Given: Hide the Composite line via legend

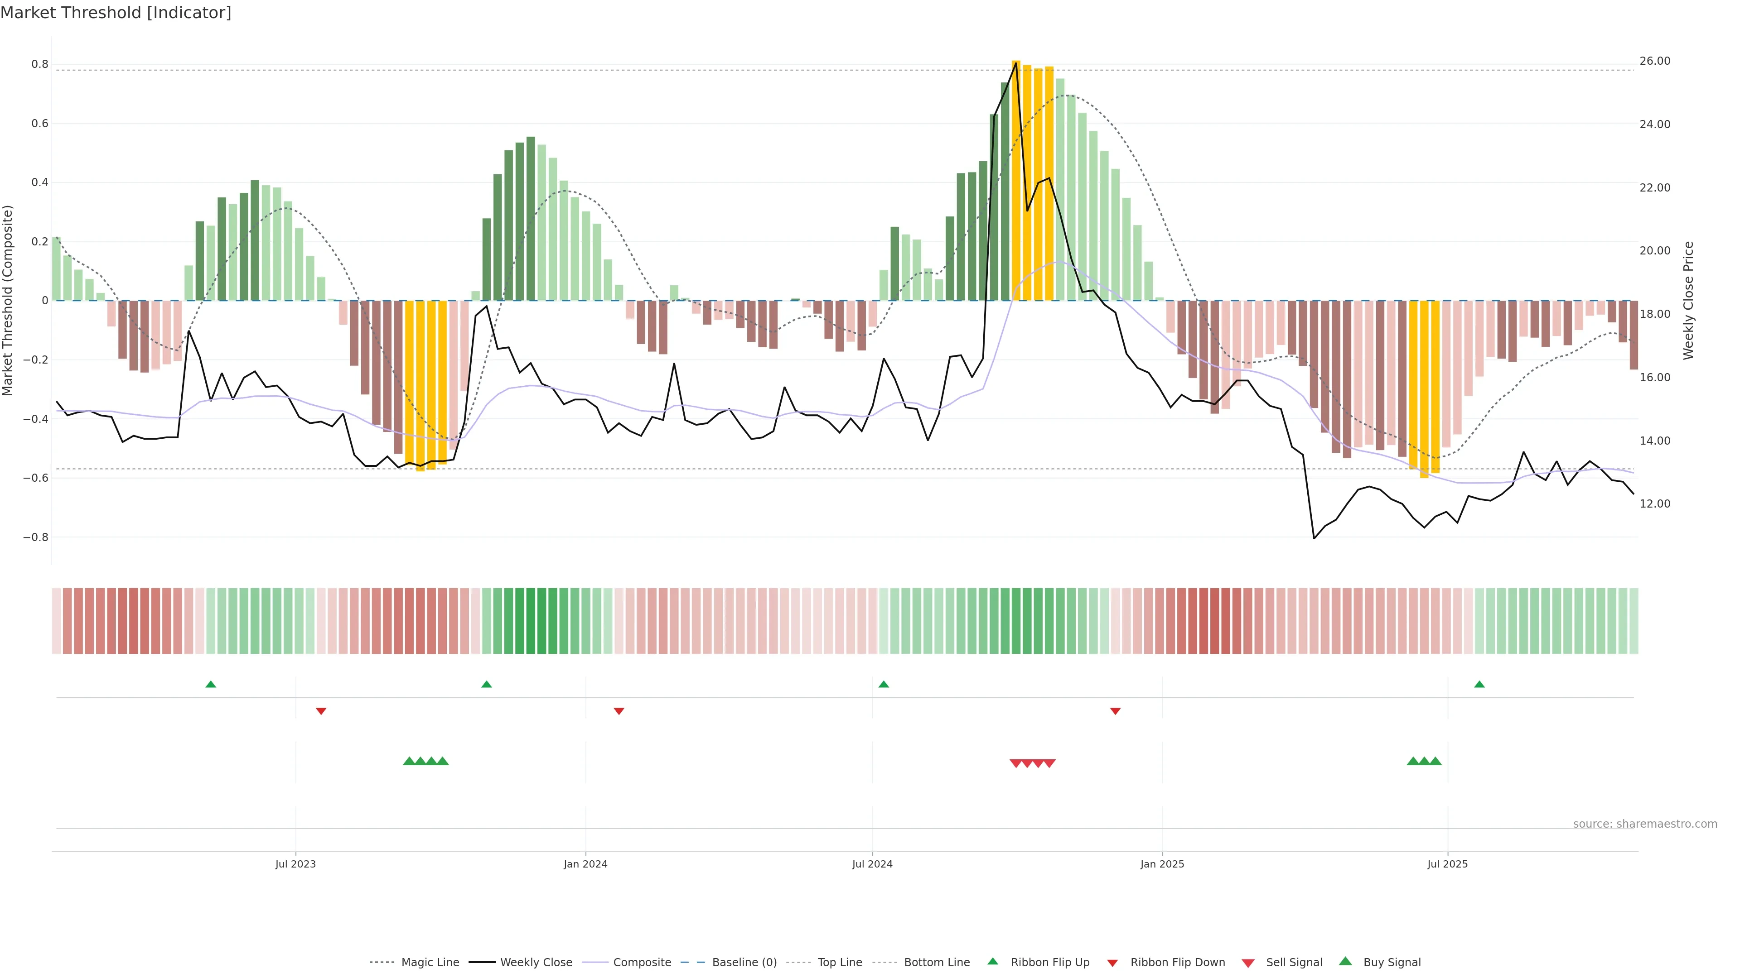Looking at the screenshot, I should [642, 963].
